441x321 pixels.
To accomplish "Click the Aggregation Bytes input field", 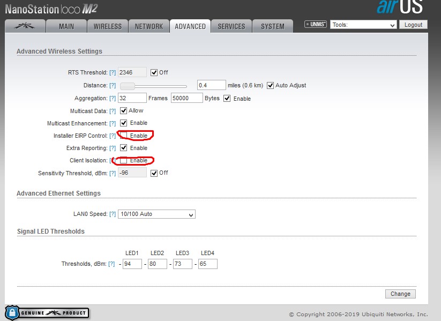I will pyautogui.click(x=187, y=98).
